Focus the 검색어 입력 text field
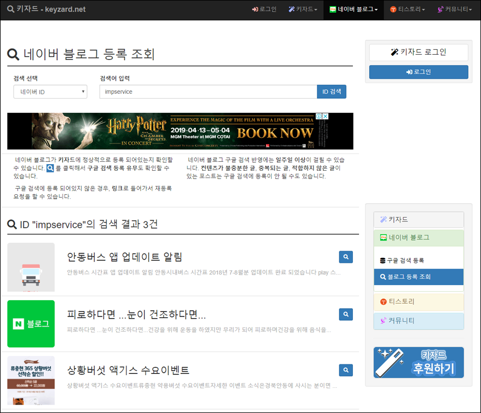The width and height of the screenshot is (481, 413). point(208,92)
